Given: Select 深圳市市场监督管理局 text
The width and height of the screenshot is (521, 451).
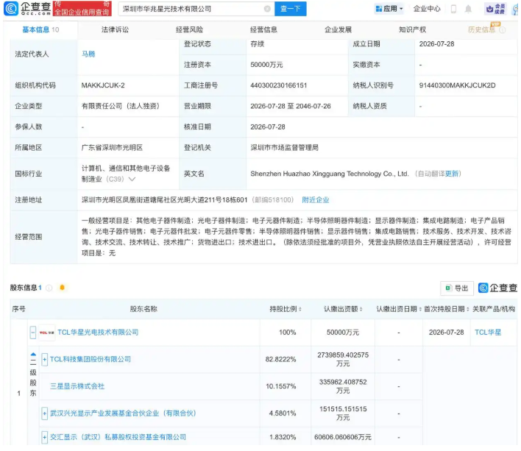Looking at the screenshot, I should pyautogui.click(x=284, y=148).
